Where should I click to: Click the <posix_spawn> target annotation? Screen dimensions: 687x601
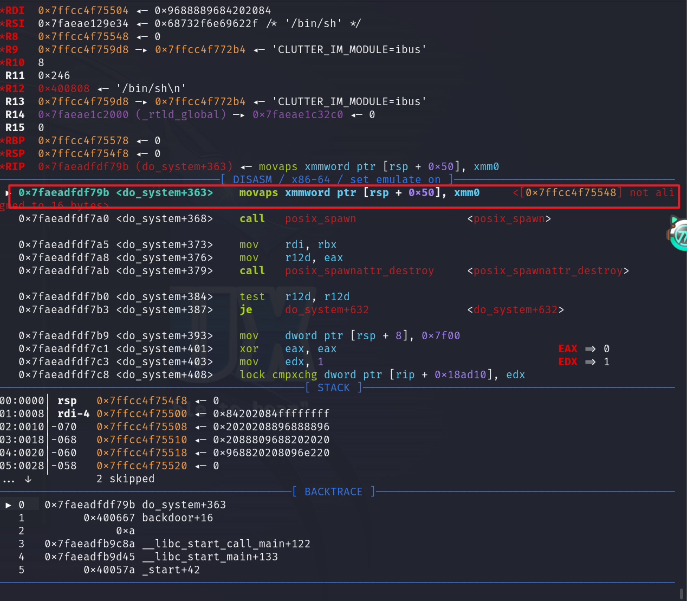pyautogui.click(x=509, y=218)
